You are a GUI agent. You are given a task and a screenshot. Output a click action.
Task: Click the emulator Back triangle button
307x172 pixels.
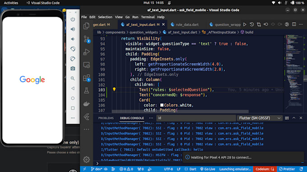click(x=73, y=88)
